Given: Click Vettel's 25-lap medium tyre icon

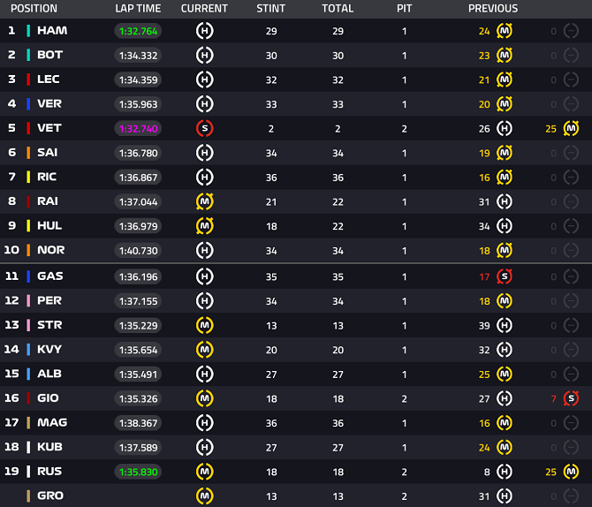Looking at the screenshot, I should [571, 129].
